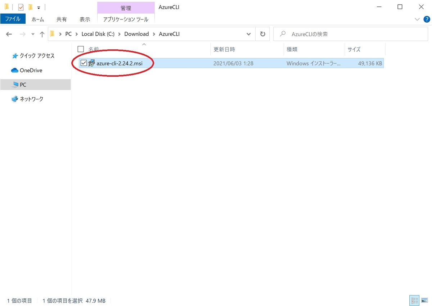The image size is (432, 306).
Task: Click Download in the breadcrumb path
Action: click(136, 34)
